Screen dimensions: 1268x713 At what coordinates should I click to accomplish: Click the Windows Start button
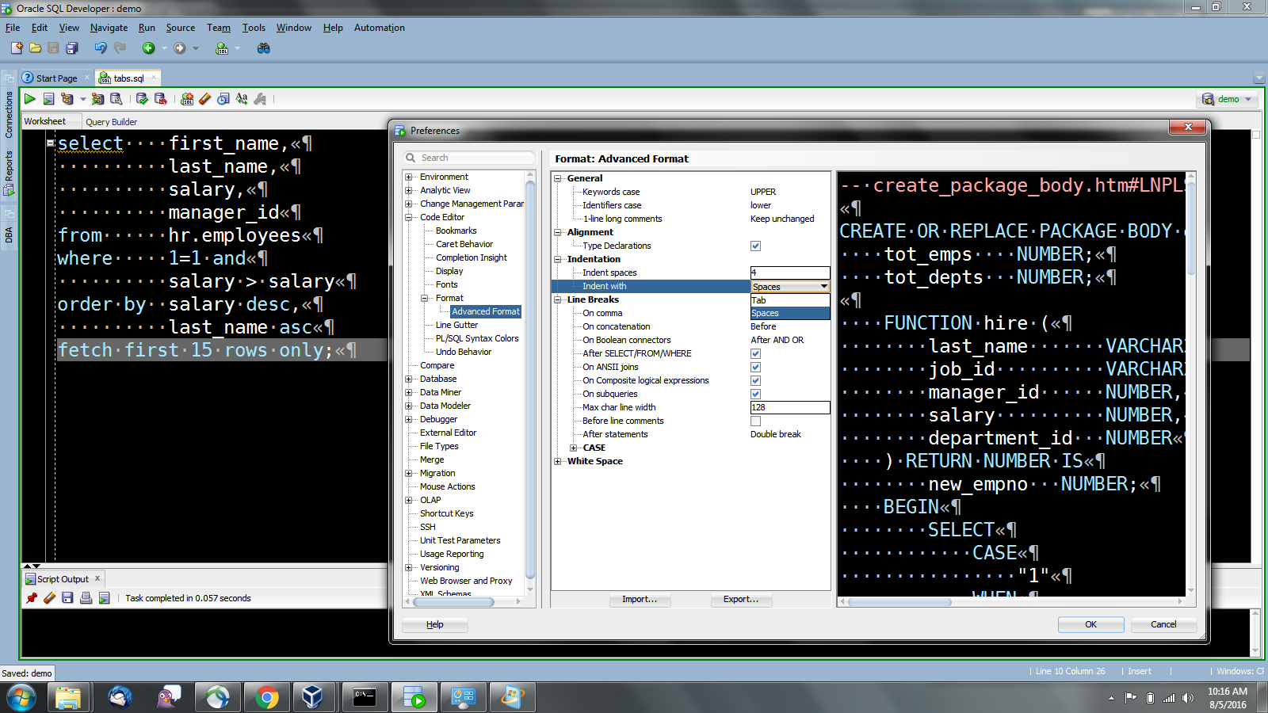[x=21, y=698]
